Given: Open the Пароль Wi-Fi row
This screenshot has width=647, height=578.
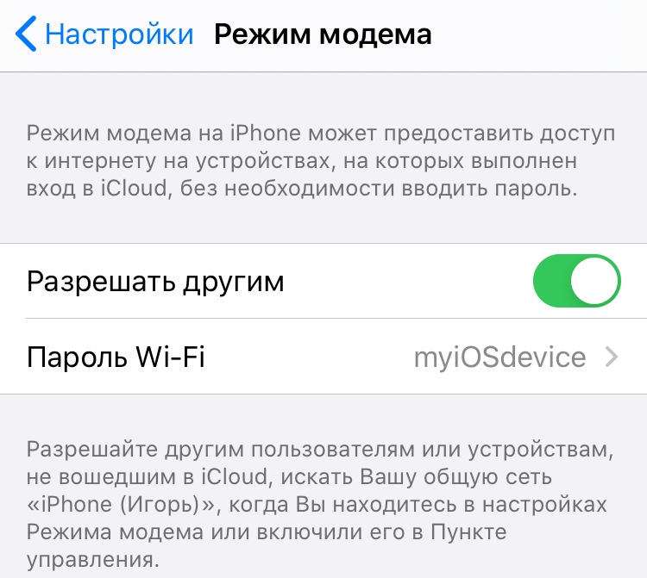Looking at the screenshot, I should tap(323, 357).
